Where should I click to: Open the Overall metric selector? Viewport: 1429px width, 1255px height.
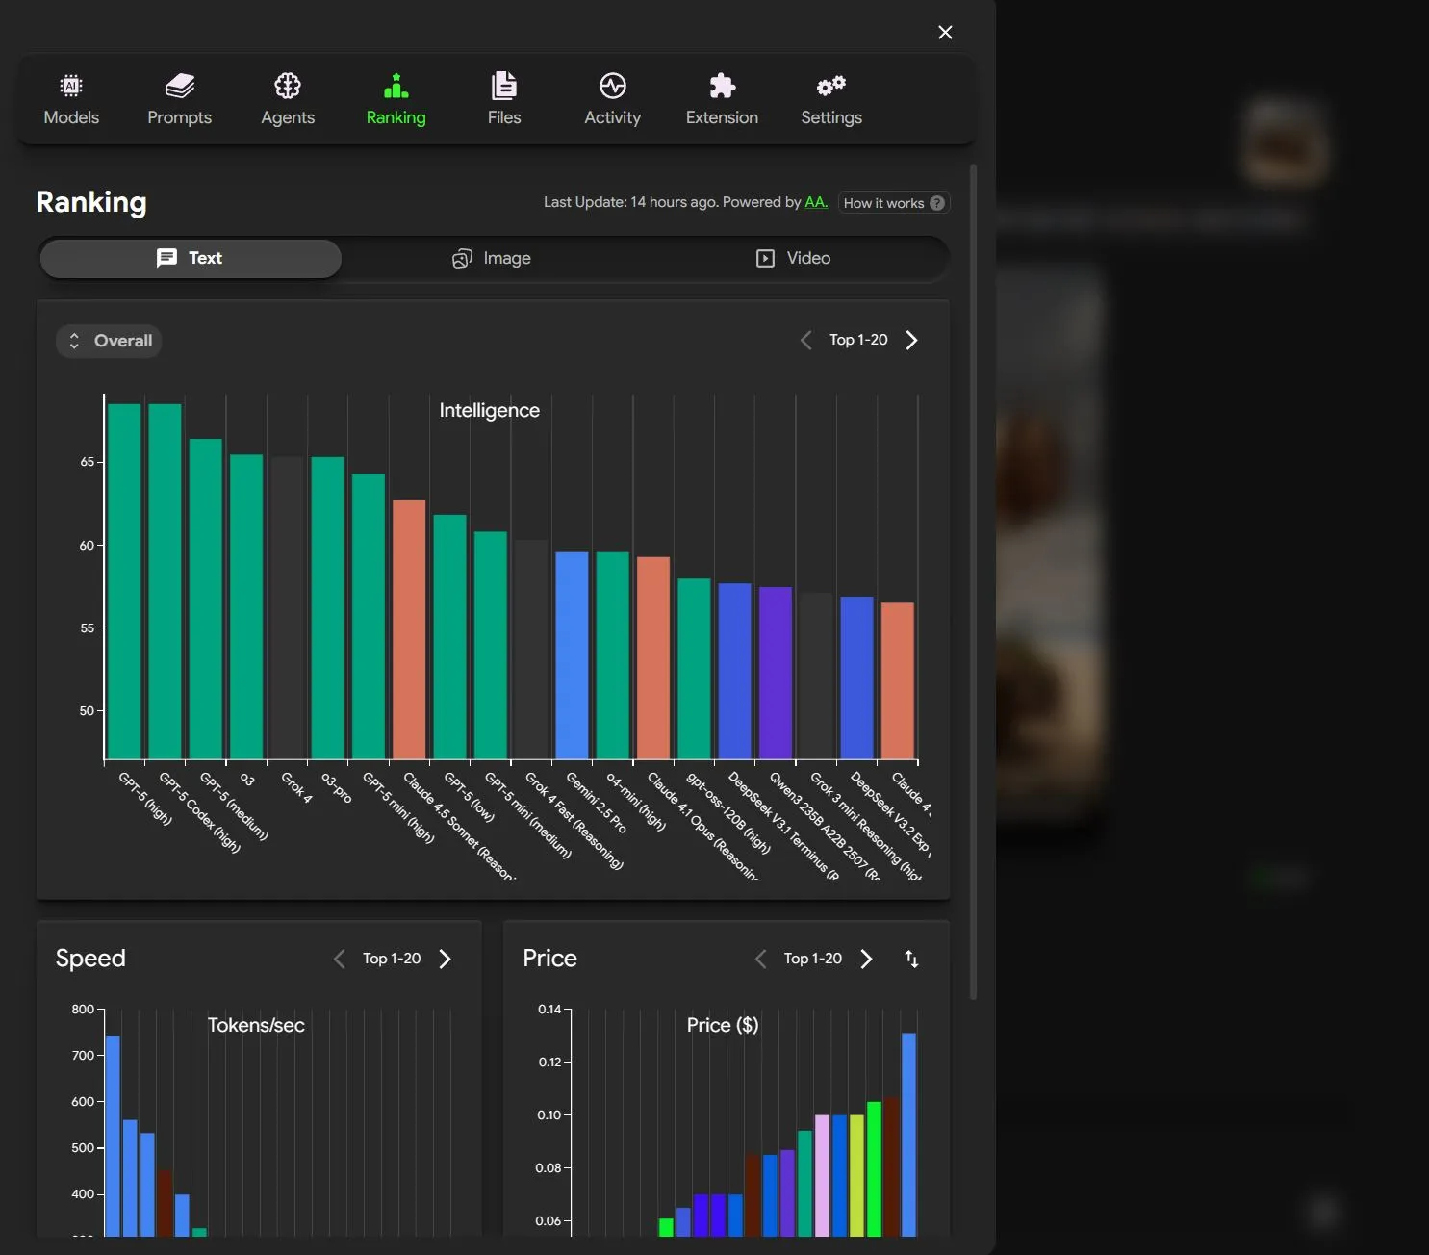[108, 340]
